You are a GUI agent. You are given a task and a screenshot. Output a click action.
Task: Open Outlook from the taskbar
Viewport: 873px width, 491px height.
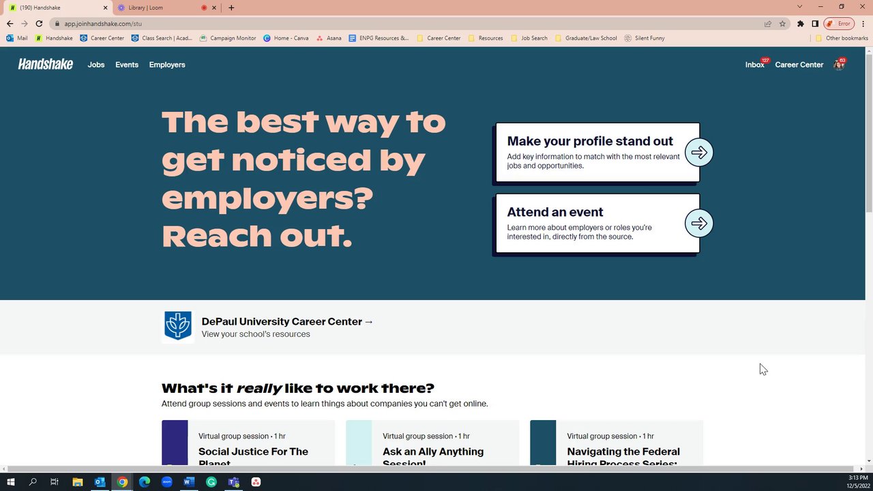(100, 482)
